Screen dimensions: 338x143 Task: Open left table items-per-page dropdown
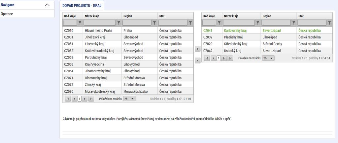[129, 99]
